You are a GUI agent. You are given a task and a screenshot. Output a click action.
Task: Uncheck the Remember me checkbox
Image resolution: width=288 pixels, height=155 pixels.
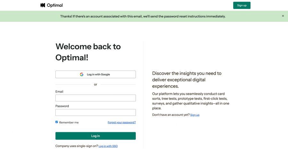click(x=57, y=122)
